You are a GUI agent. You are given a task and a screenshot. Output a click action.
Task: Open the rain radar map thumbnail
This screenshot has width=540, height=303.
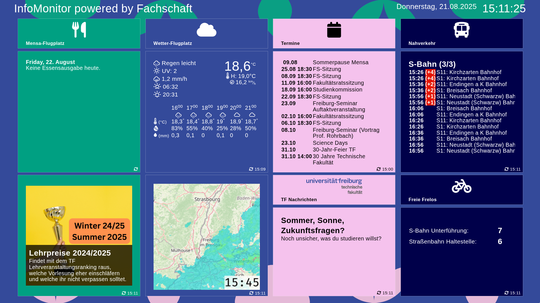206,237
